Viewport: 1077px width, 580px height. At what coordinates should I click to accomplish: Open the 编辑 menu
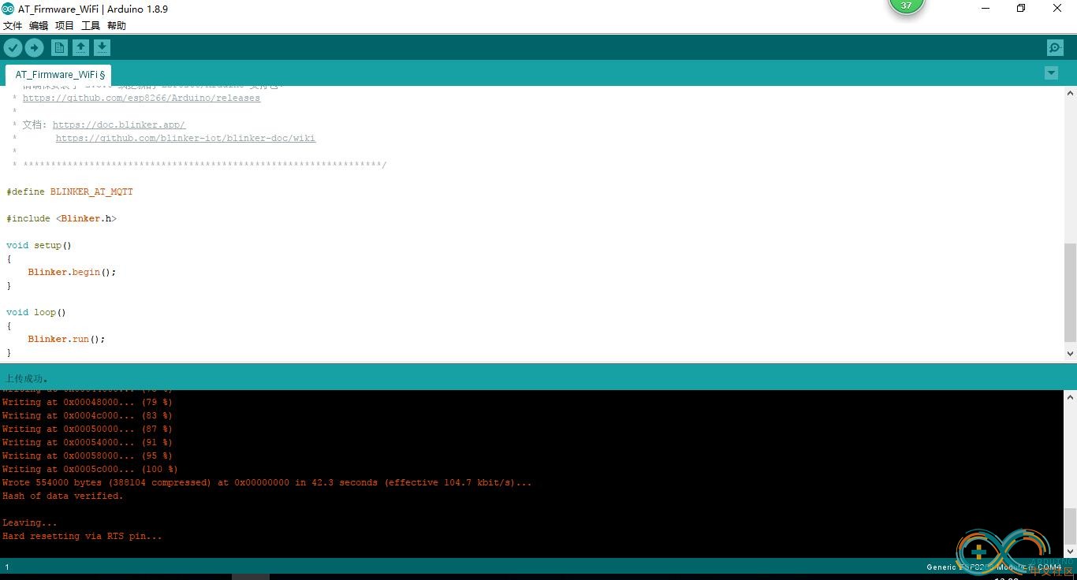coord(39,25)
